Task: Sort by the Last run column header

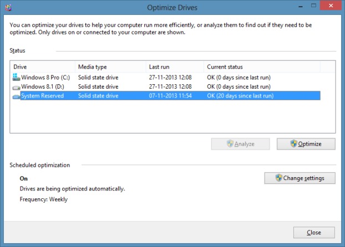Action: point(175,67)
